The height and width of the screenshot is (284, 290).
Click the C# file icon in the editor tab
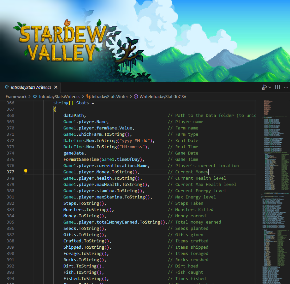(7, 87)
